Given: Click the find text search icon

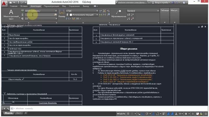Looking at the screenshot, I should tap(56, 15).
